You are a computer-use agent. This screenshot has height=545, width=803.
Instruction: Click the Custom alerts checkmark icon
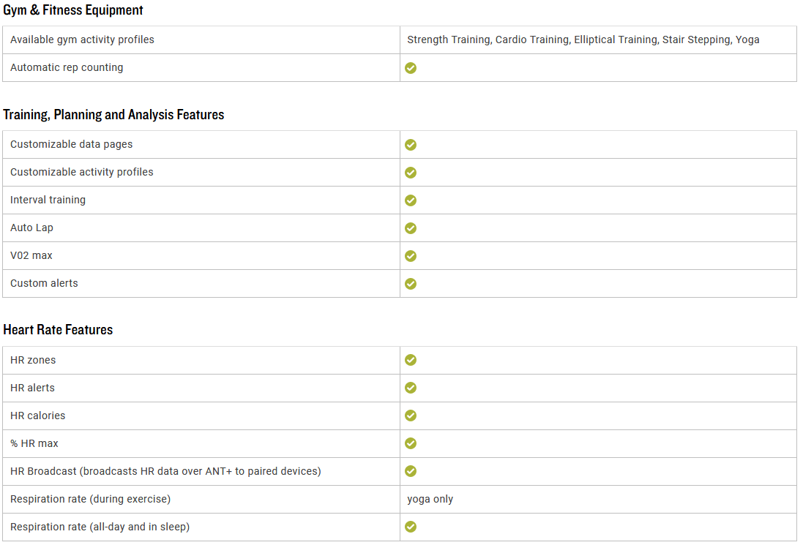(410, 284)
